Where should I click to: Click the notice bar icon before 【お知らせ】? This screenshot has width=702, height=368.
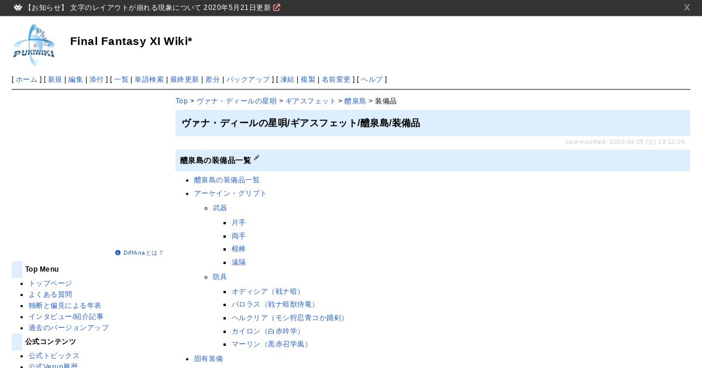pos(18,8)
